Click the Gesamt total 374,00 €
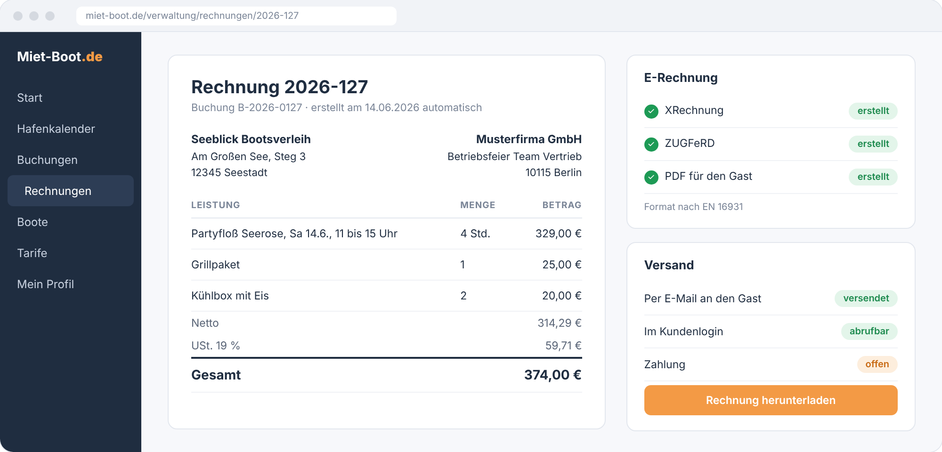The height and width of the screenshot is (452, 942). coord(553,375)
